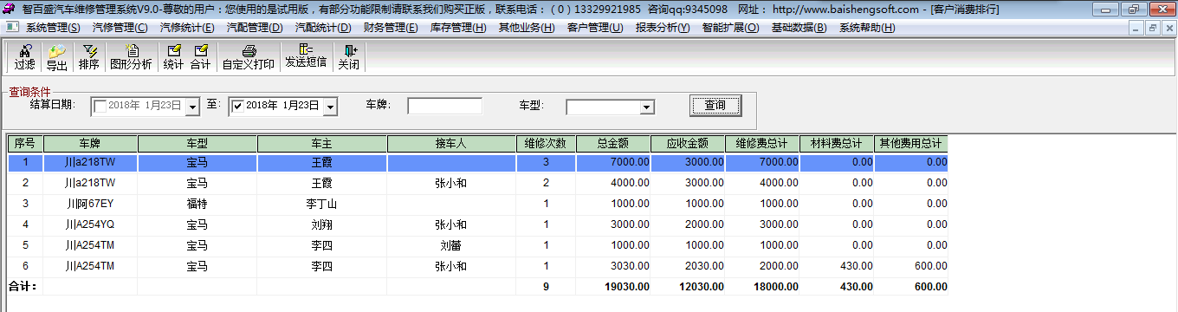Select row 3 plate 川阿67EY
The height and width of the screenshot is (312, 1178).
tap(90, 204)
